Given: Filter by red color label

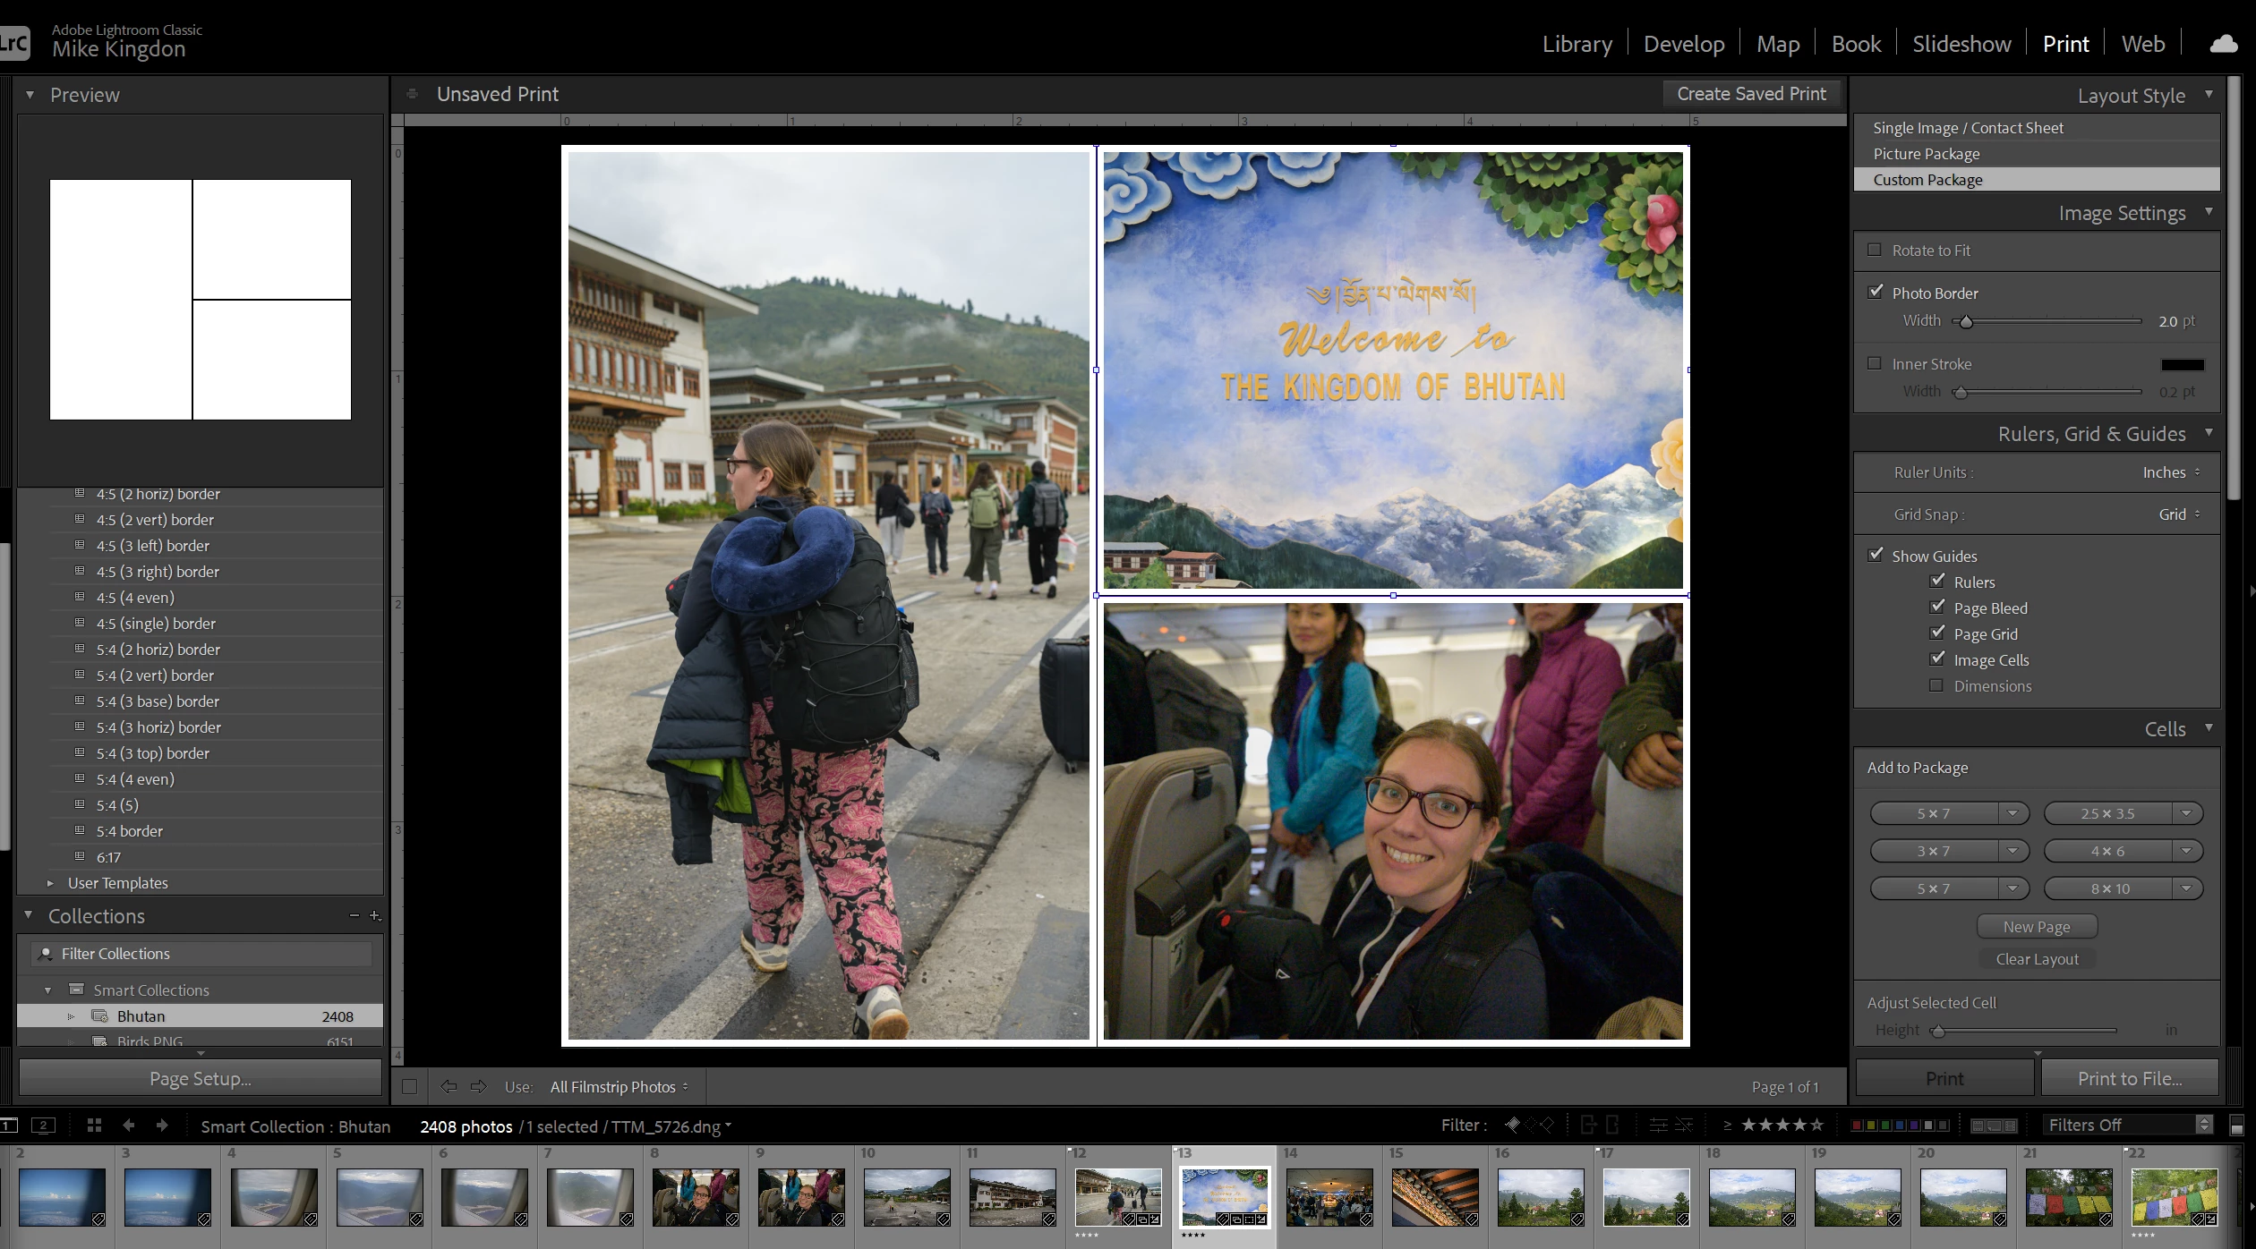Looking at the screenshot, I should [1856, 1126].
